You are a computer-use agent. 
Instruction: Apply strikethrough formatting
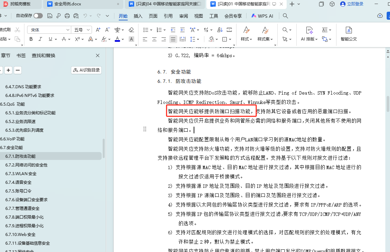coord(64,39)
